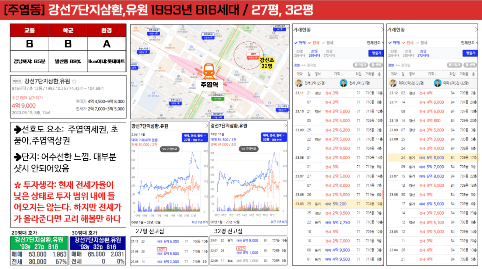Close the left 거래현황 panel

(382, 30)
